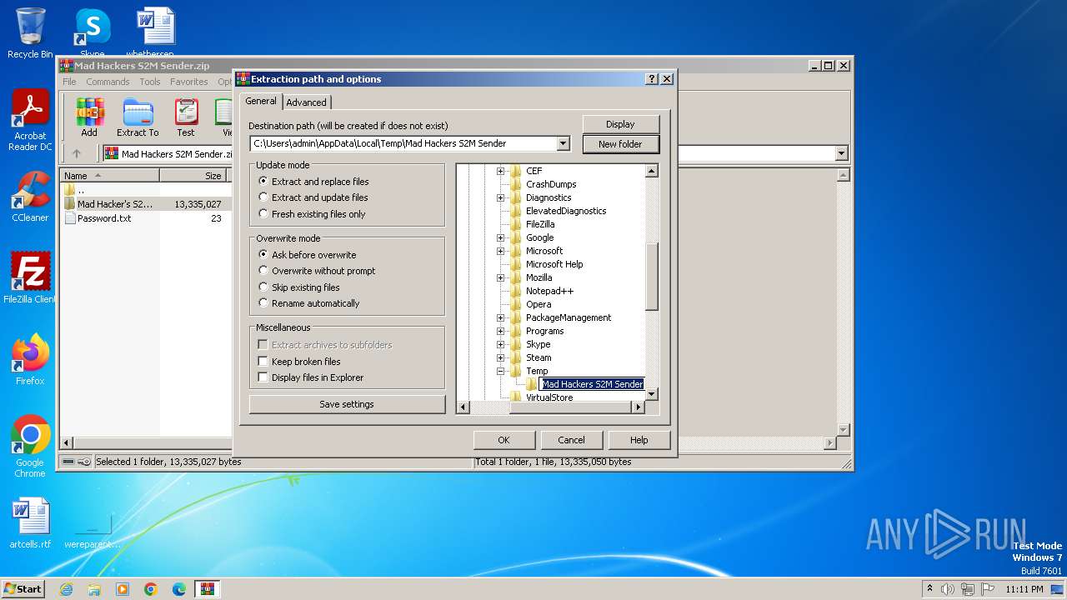Open Windows Explorer from taskbar
Viewport: 1067px width, 600px height.
pos(94,589)
